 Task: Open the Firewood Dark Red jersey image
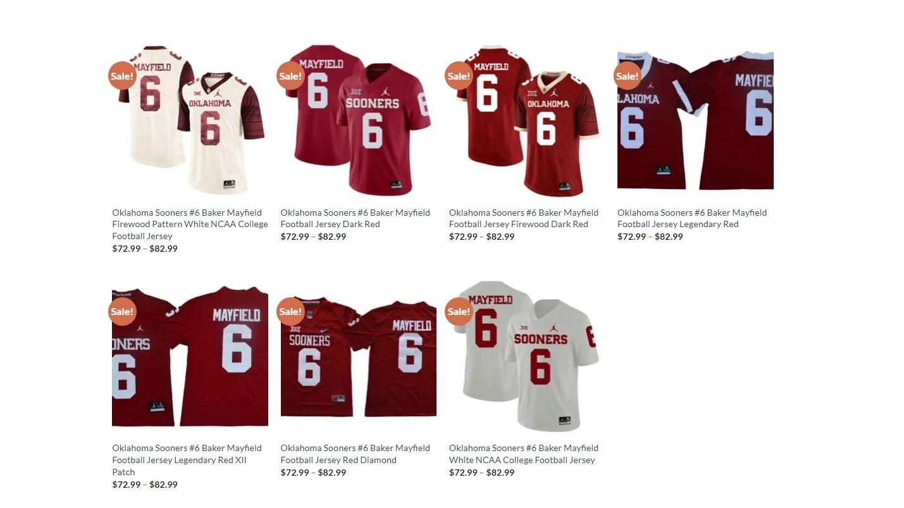527,120
